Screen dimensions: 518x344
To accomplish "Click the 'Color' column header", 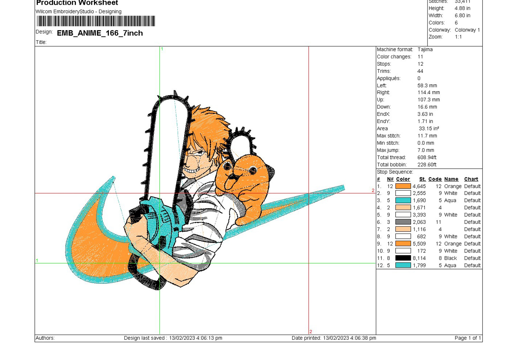I will tap(403, 179).
